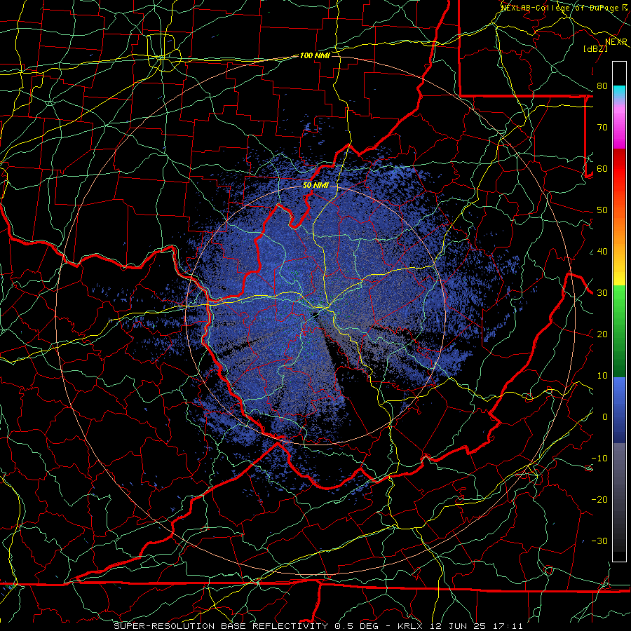Click the blue section of the color bar
This screenshot has height=631, width=631.
point(619,409)
